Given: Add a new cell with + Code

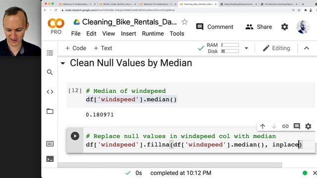Looking at the screenshot, I should [x=76, y=48].
